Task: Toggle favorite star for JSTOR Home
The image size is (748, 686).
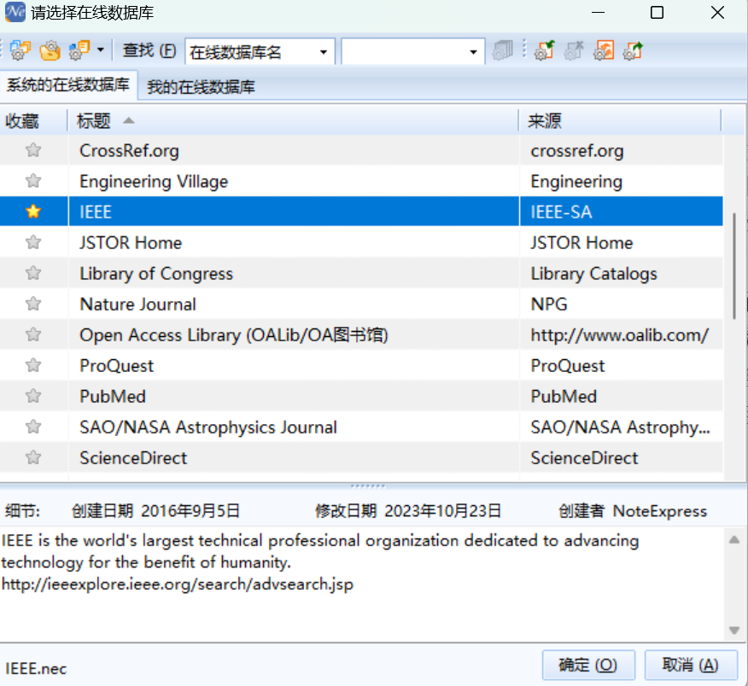Action: (33, 242)
